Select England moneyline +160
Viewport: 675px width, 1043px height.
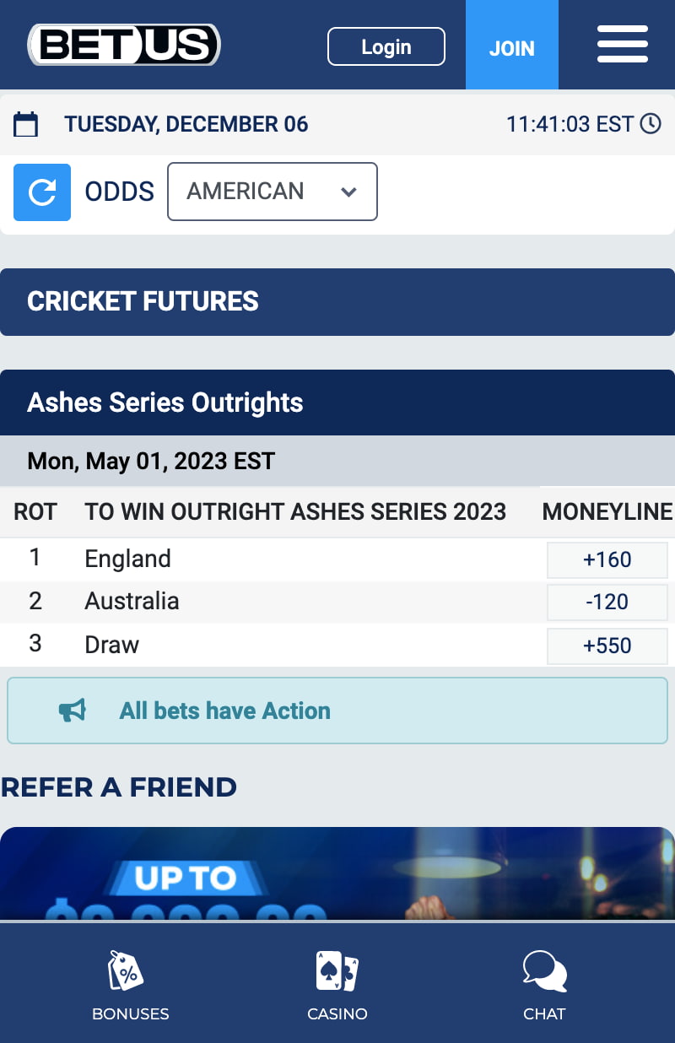pos(607,559)
